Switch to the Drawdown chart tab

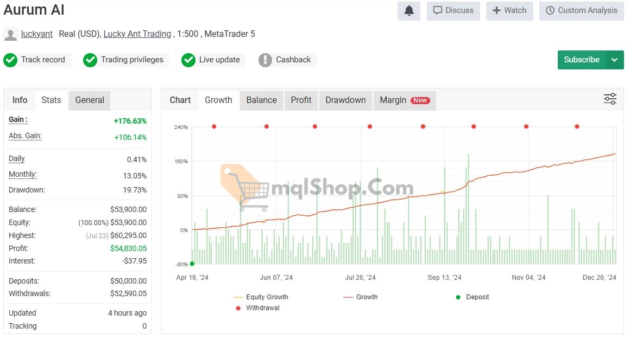[x=345, y=100]
